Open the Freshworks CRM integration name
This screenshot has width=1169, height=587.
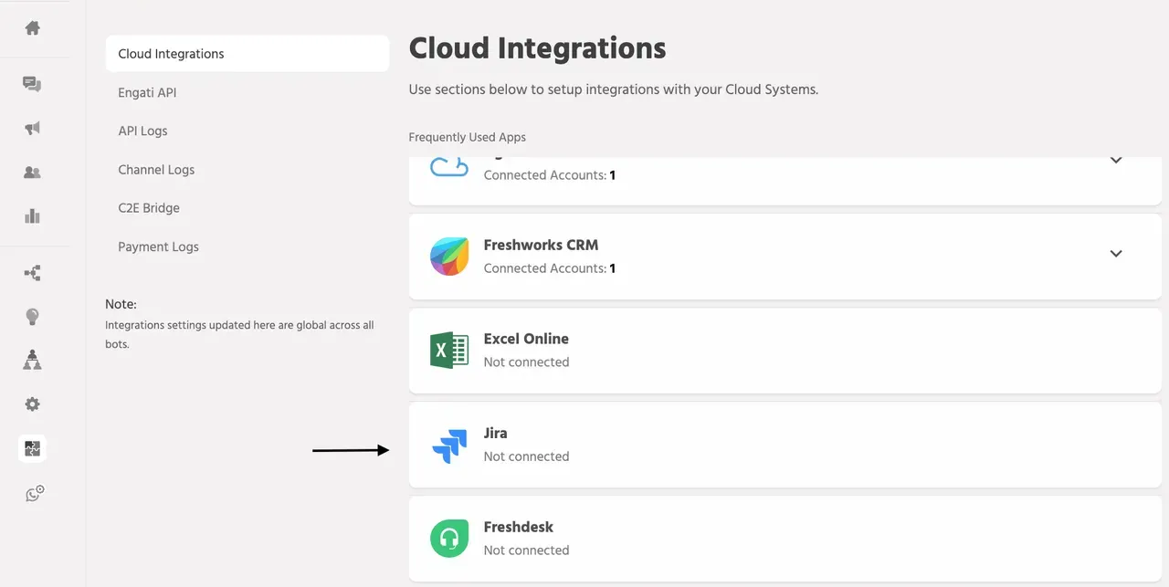pyautogui.click(x=541, y=245)
